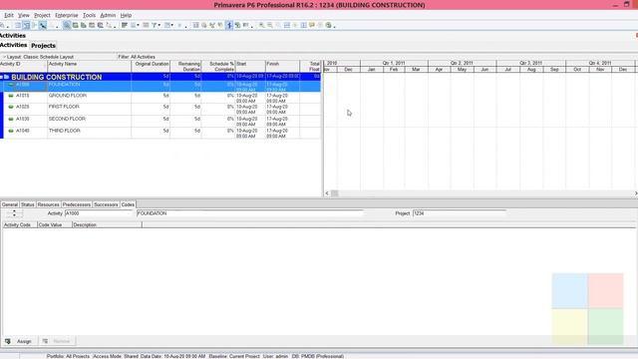Click the Aug month in the timescale
The width and height of the screenshot is (638, 359).
(531, 70)
